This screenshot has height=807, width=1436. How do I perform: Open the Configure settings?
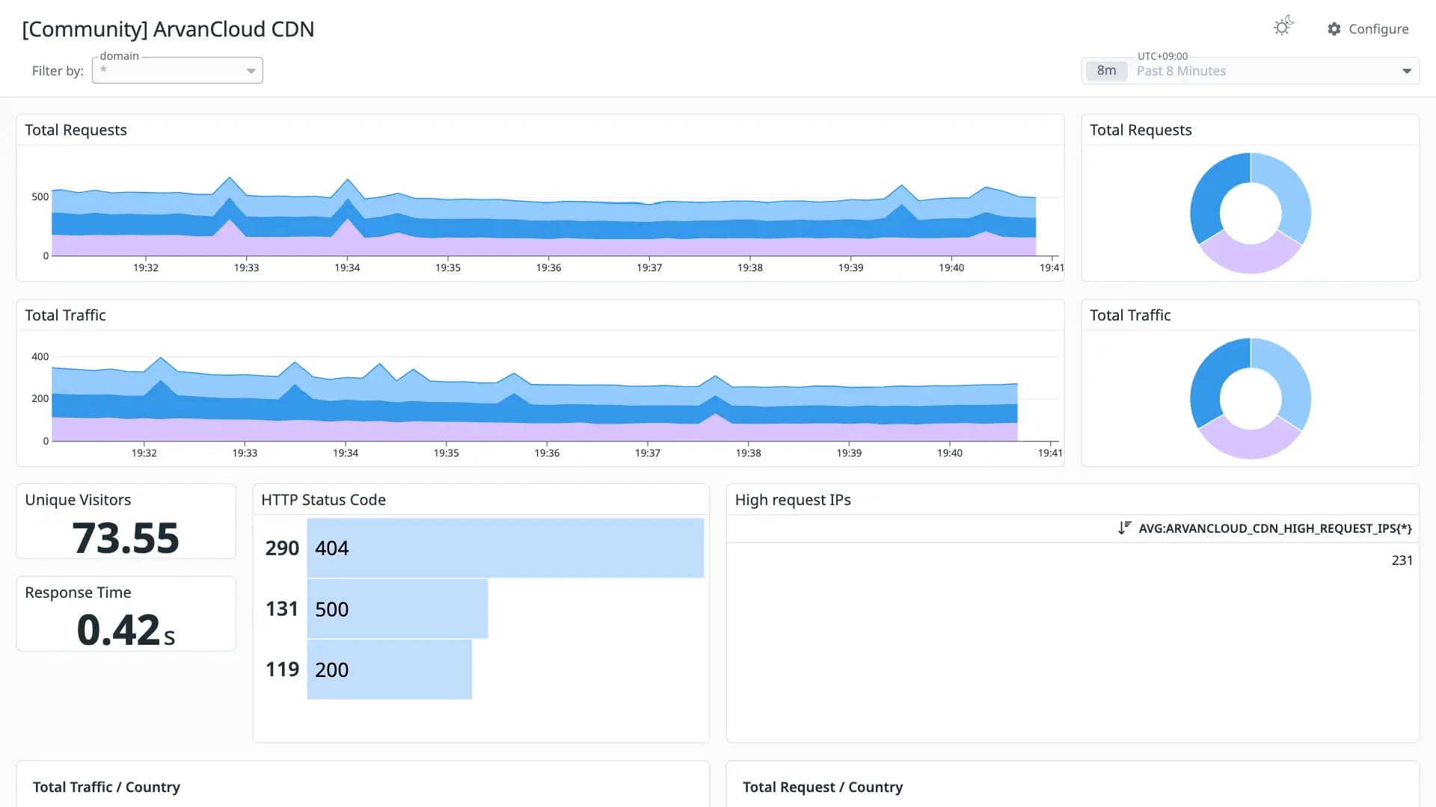[1368, 29]
